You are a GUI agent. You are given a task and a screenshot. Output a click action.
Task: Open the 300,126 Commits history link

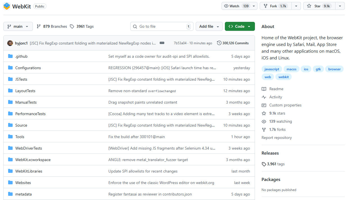click(x=233, y=43)
